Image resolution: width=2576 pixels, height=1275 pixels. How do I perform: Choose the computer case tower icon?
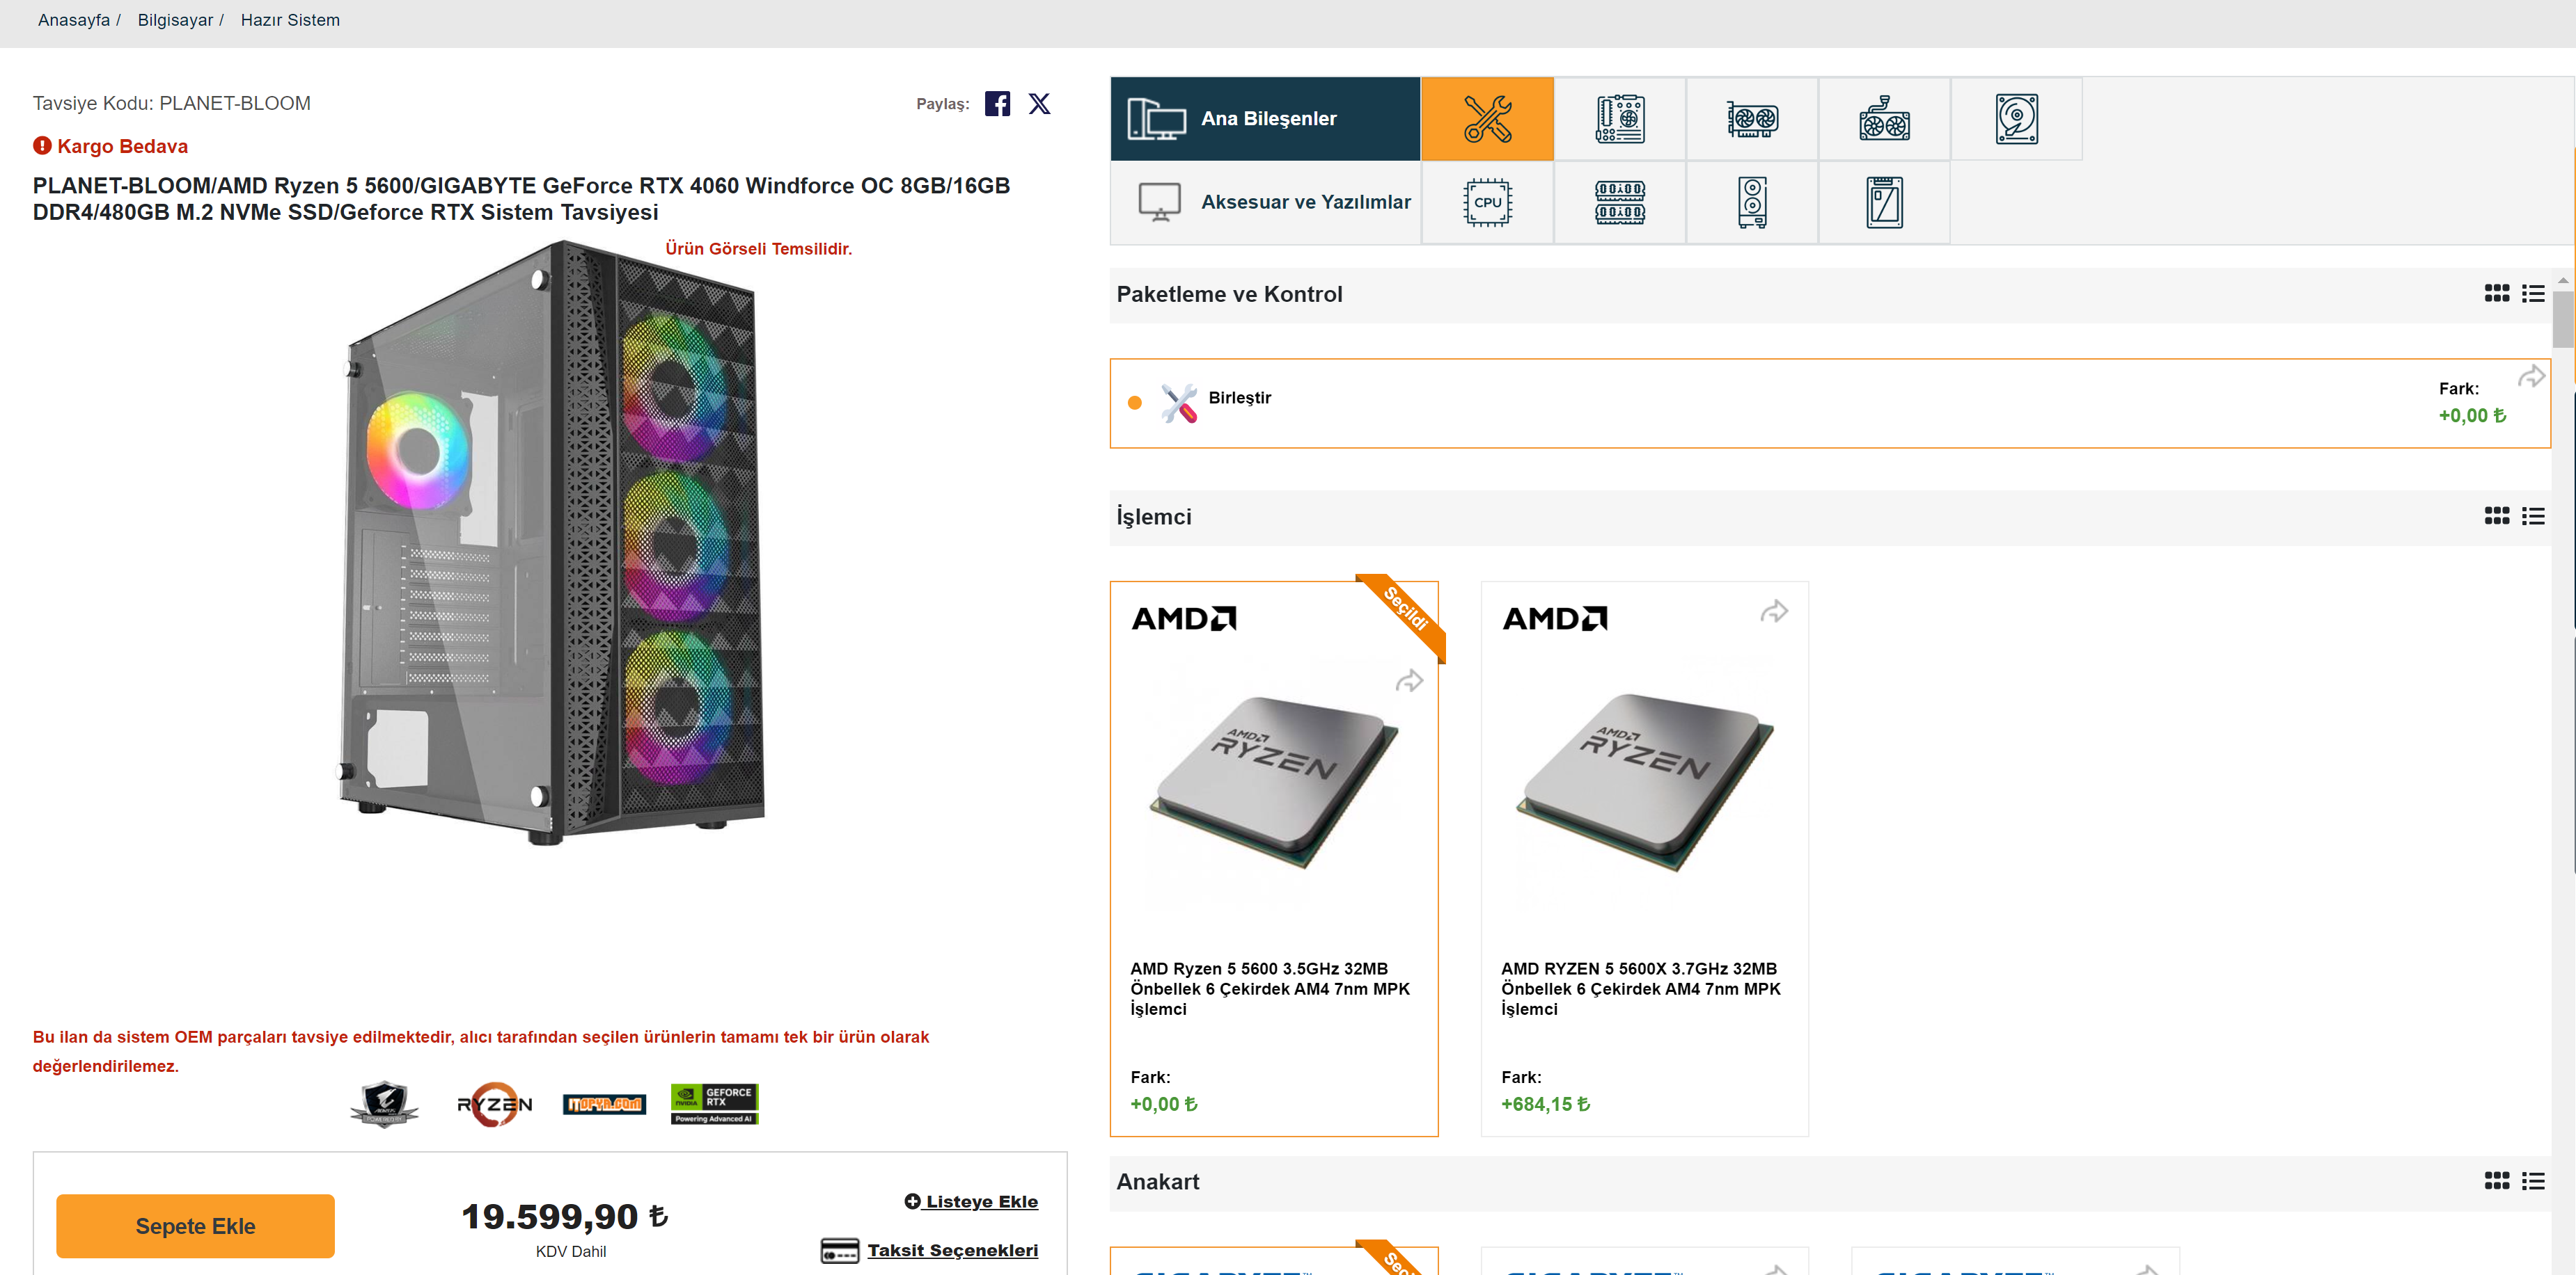[x=1751, y=203]
